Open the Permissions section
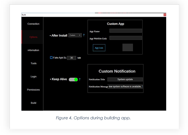Screen dimensions: 188x135 point(33,90)
